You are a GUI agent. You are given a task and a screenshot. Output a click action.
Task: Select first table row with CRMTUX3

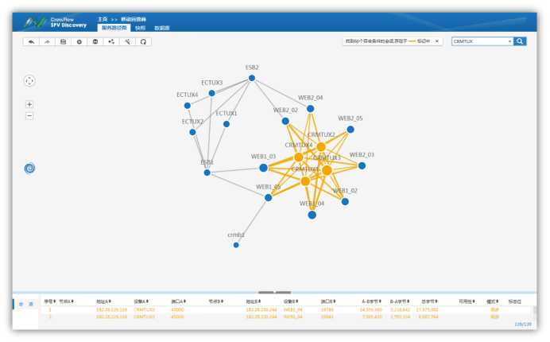[144, 309]
